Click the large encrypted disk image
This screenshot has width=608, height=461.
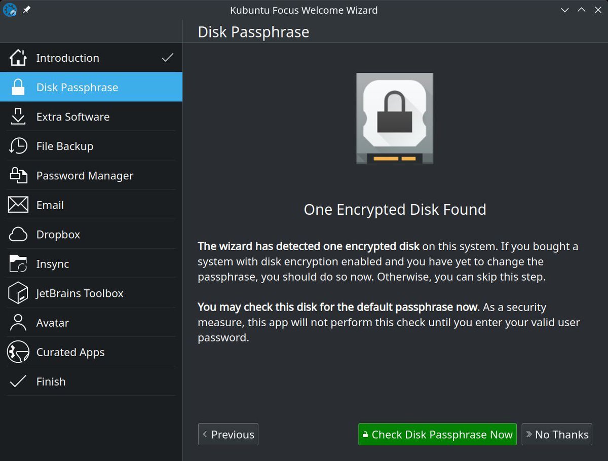[395, 119]
